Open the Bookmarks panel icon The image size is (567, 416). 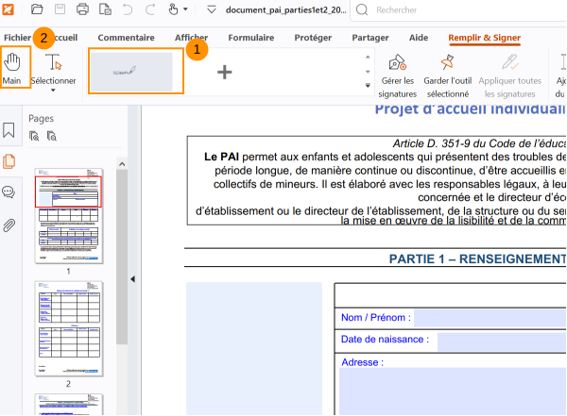(x=9, y=130)
